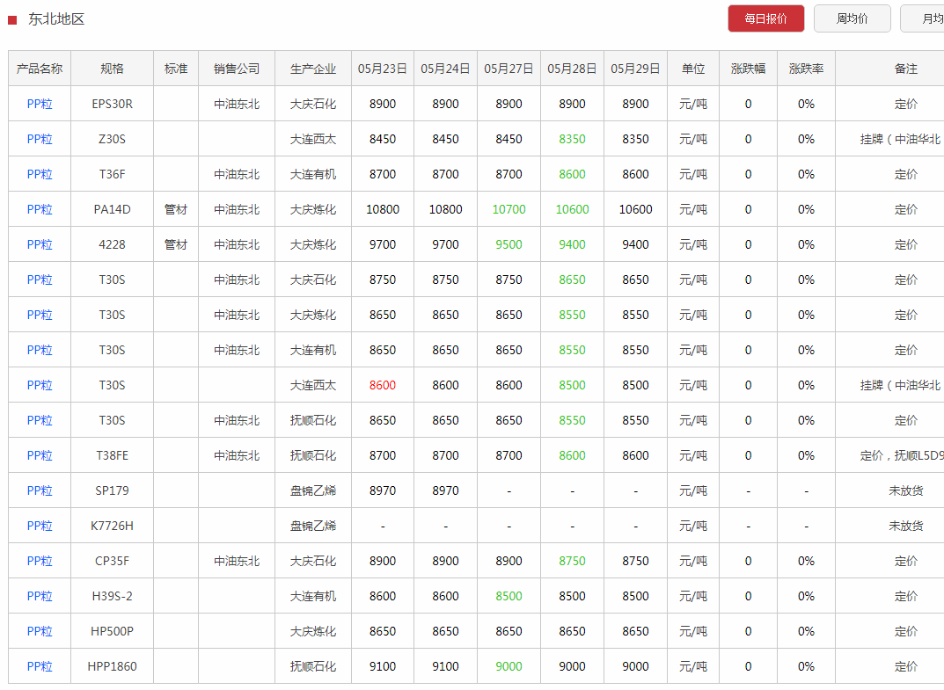Open the PP粒 link for 4228
944x690 pixels.
pyautogui.click(x=40, y=245)
